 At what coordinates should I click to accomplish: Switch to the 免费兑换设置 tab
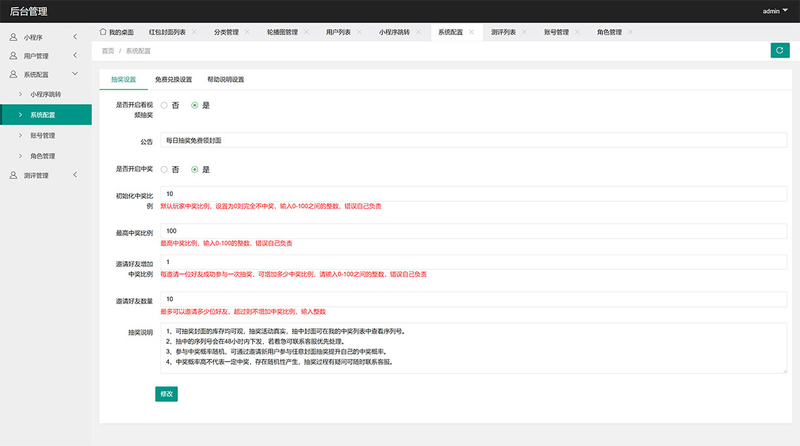click(x=173, y=80)
